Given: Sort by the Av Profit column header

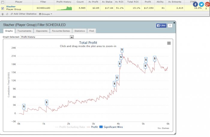Looking at the screenshot, I should point(93,2).
